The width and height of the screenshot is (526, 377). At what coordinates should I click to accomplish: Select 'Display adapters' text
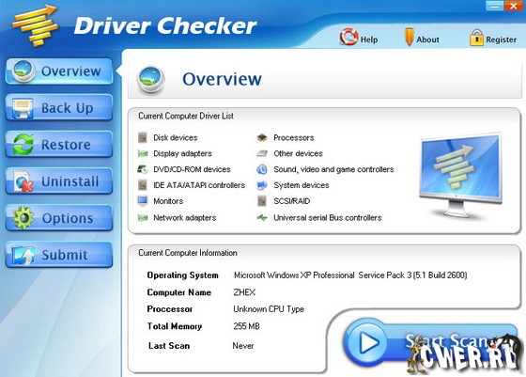182,153
